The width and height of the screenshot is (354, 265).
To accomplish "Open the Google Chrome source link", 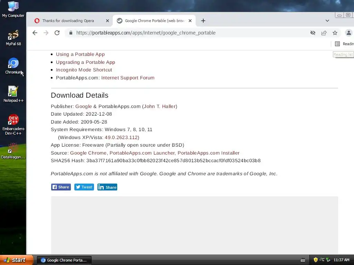I will tap(88, 153).
